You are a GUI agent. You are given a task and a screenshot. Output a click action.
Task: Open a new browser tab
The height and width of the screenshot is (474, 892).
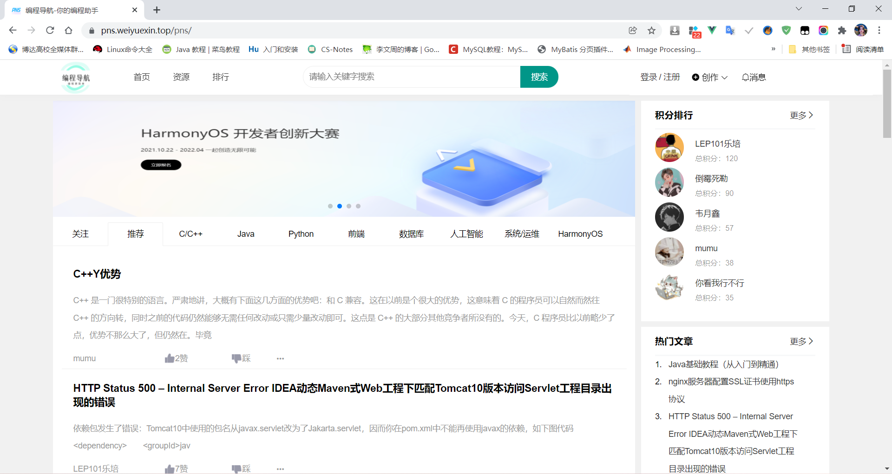coord(157,10)
